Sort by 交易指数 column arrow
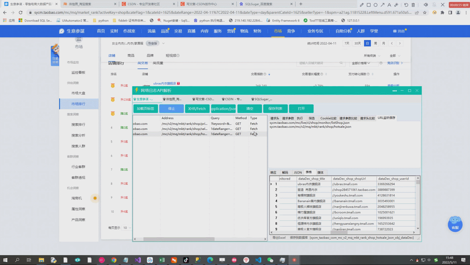 click(x=269, y=74)
